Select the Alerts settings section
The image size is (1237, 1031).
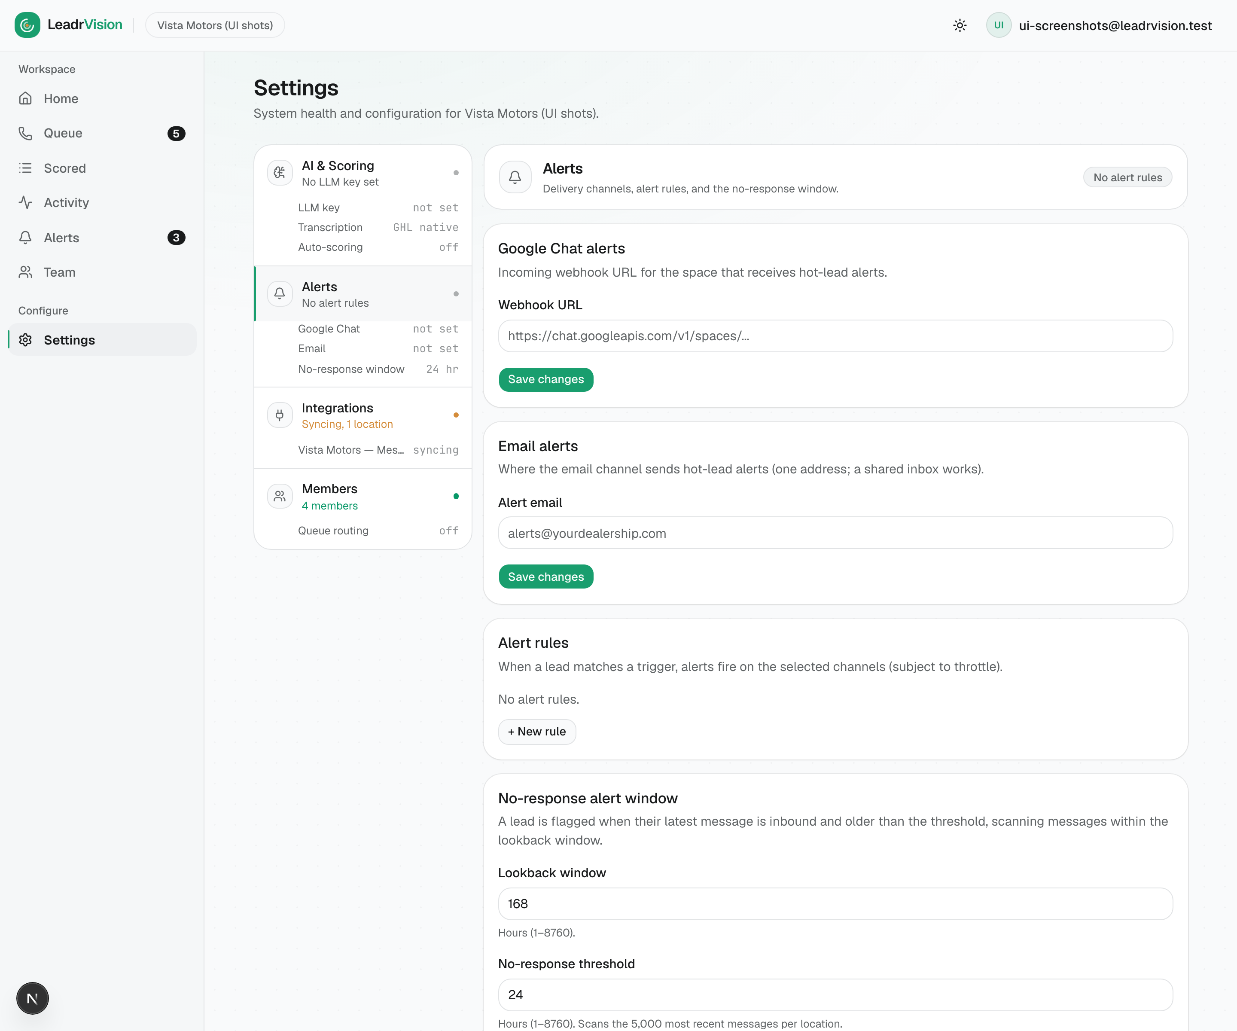point(363,294)
